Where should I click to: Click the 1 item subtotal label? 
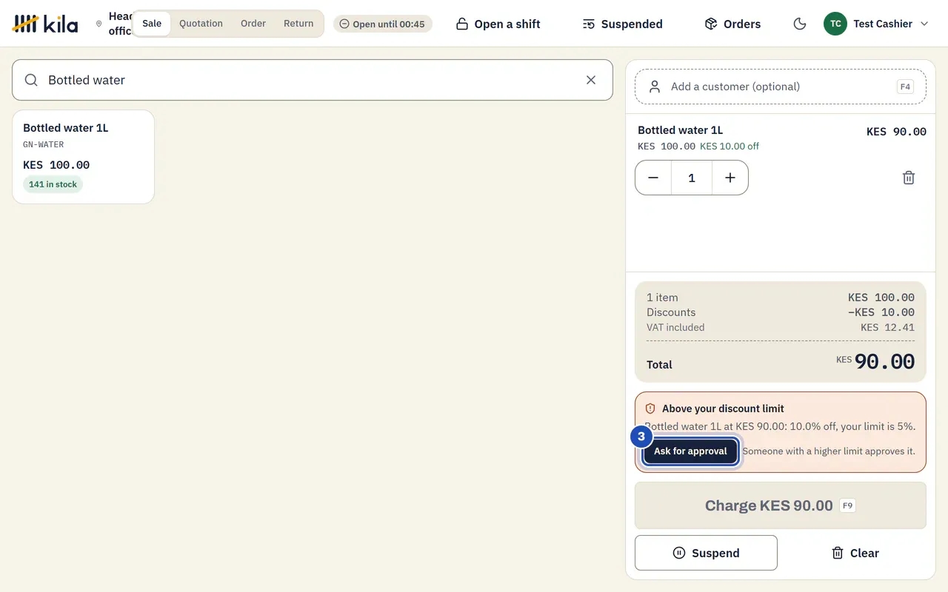click(x=662, y=297)
